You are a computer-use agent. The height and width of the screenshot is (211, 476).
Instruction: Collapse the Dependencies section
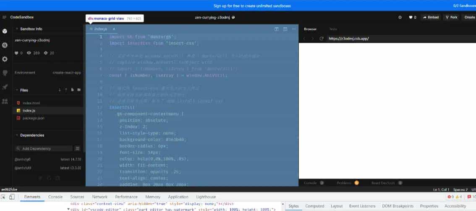17,135
